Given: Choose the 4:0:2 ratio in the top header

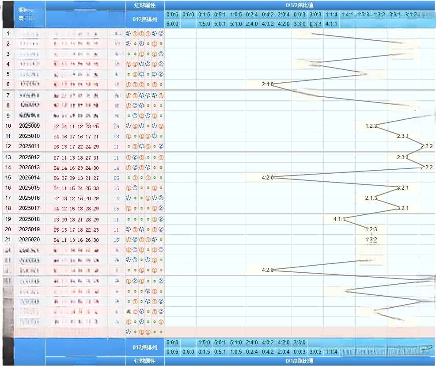Looking at the screenshot, I should 268,24.
